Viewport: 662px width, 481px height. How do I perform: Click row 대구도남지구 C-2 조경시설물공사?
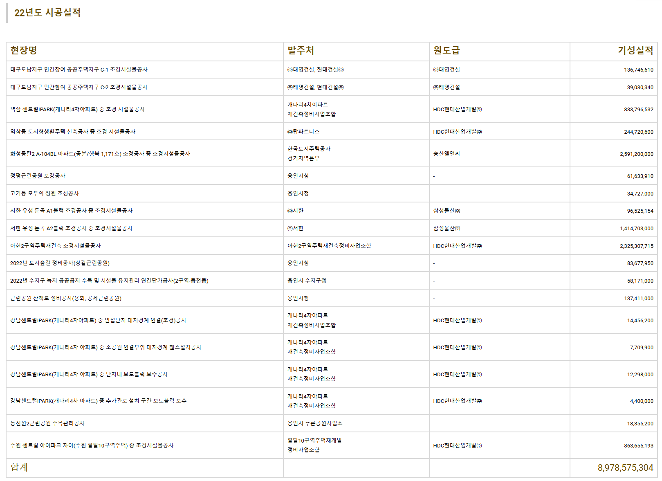332,87
